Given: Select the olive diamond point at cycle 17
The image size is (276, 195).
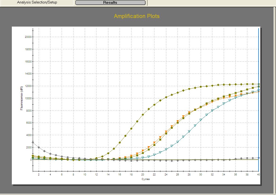Looking at the screenshot, I should click(125, 136).
